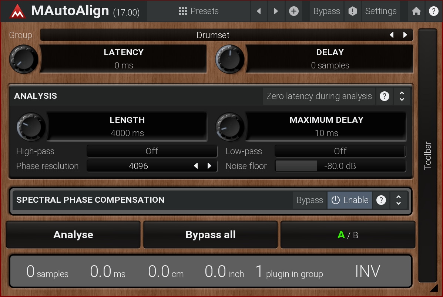The height and width of the screenshot is (297, 443).
Task: Open help for Spectral Phase Compensation
Action: 381,200
